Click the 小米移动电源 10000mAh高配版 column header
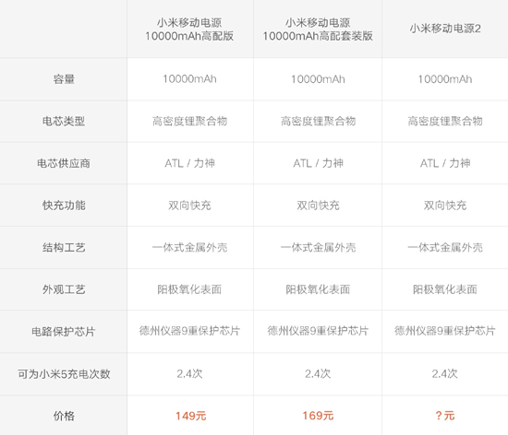The height and width of the screenshot is (435, 508). (x=189, y=29)
